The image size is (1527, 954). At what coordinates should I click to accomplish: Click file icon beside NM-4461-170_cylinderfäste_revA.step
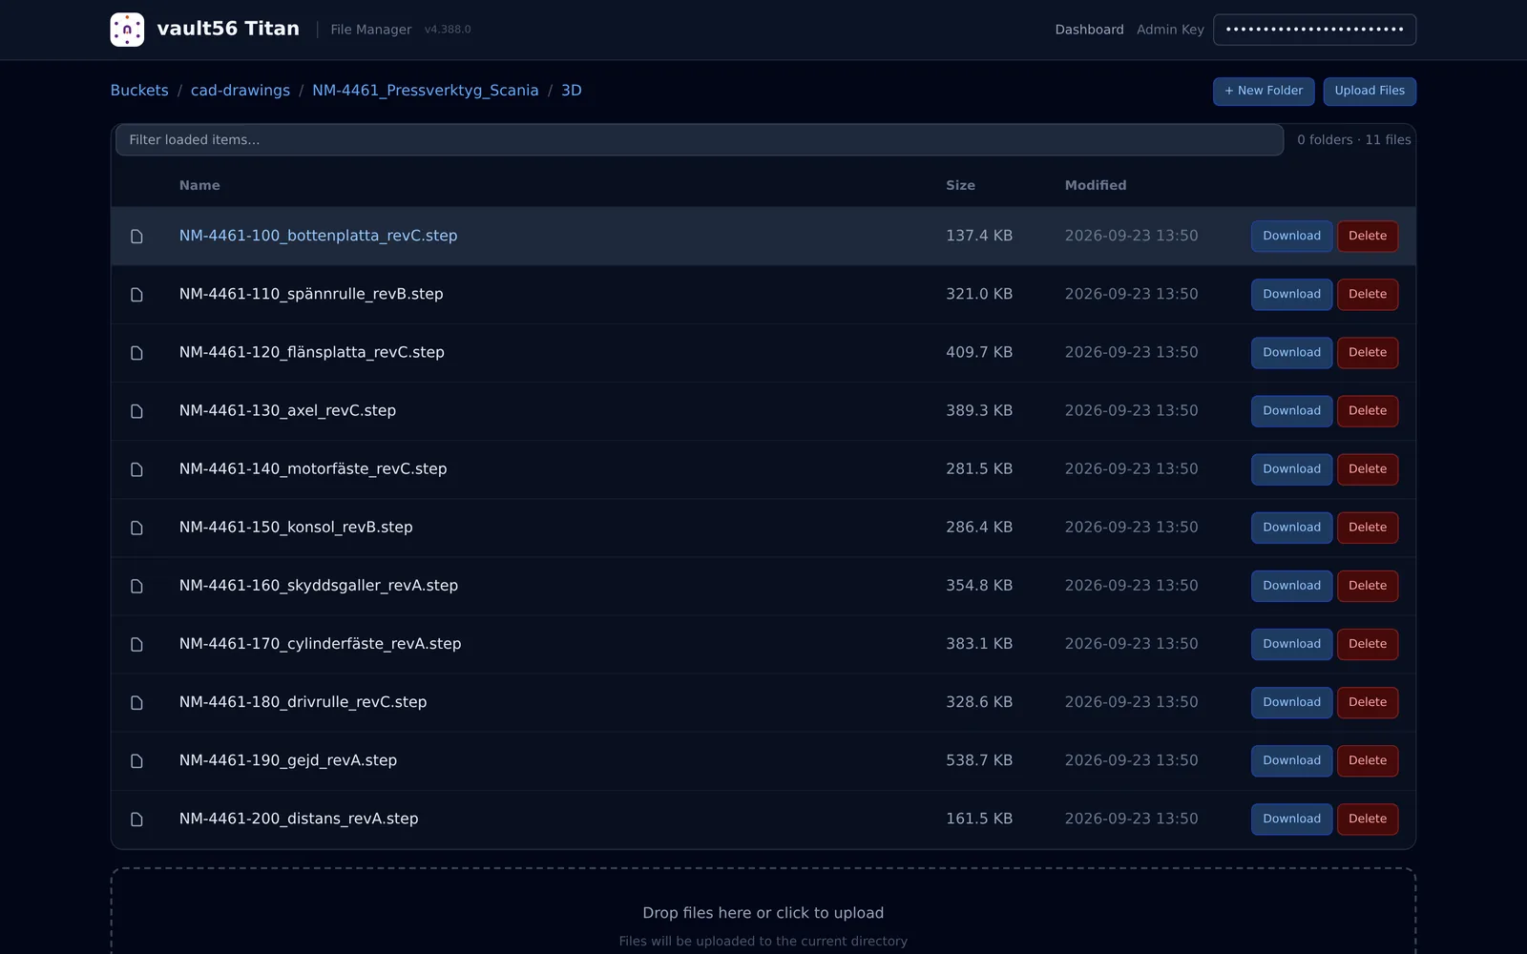click(x=136, y=644)
